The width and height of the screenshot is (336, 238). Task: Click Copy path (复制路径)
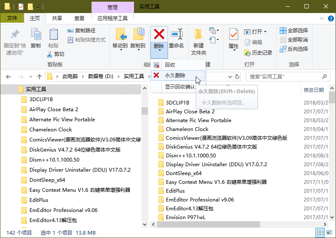coord(81,31)
